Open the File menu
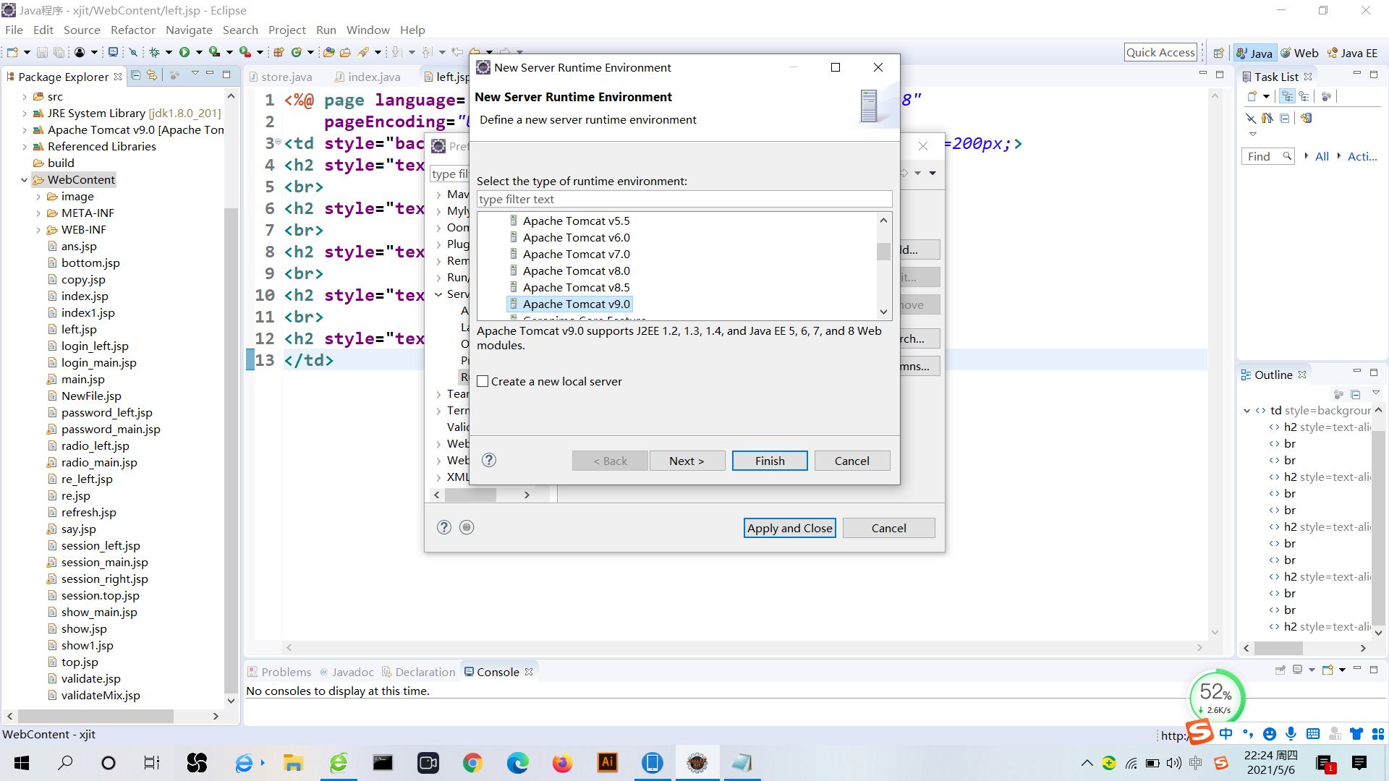 [x=14, y=30]
